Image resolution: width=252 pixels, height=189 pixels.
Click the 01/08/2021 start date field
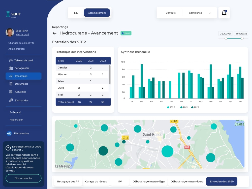coord(225,34)
